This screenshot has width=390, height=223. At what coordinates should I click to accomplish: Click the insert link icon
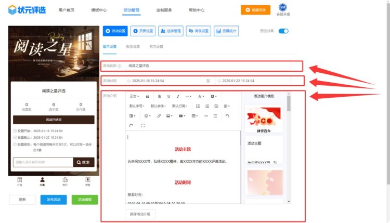tap(159, 115)
